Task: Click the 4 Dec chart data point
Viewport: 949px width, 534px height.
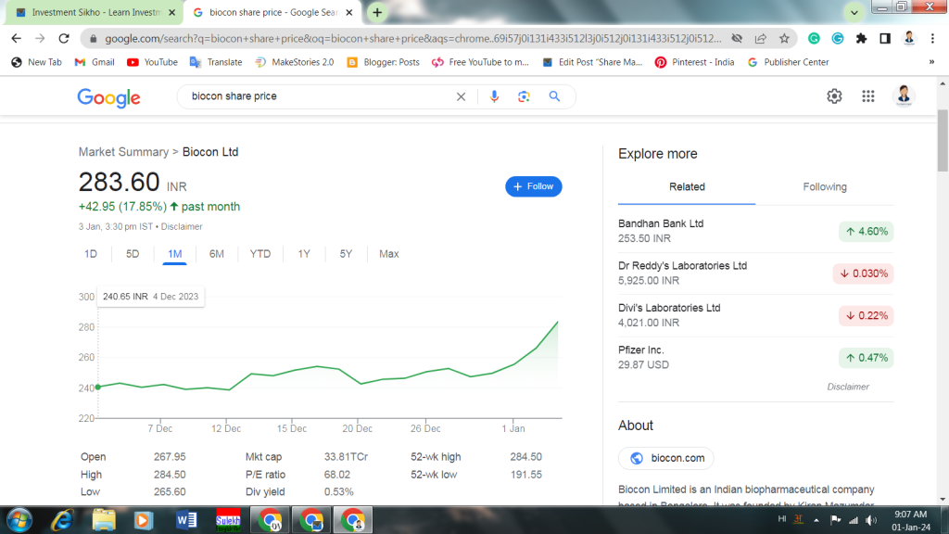Action: pyautogui.click(x=98, y=387)
